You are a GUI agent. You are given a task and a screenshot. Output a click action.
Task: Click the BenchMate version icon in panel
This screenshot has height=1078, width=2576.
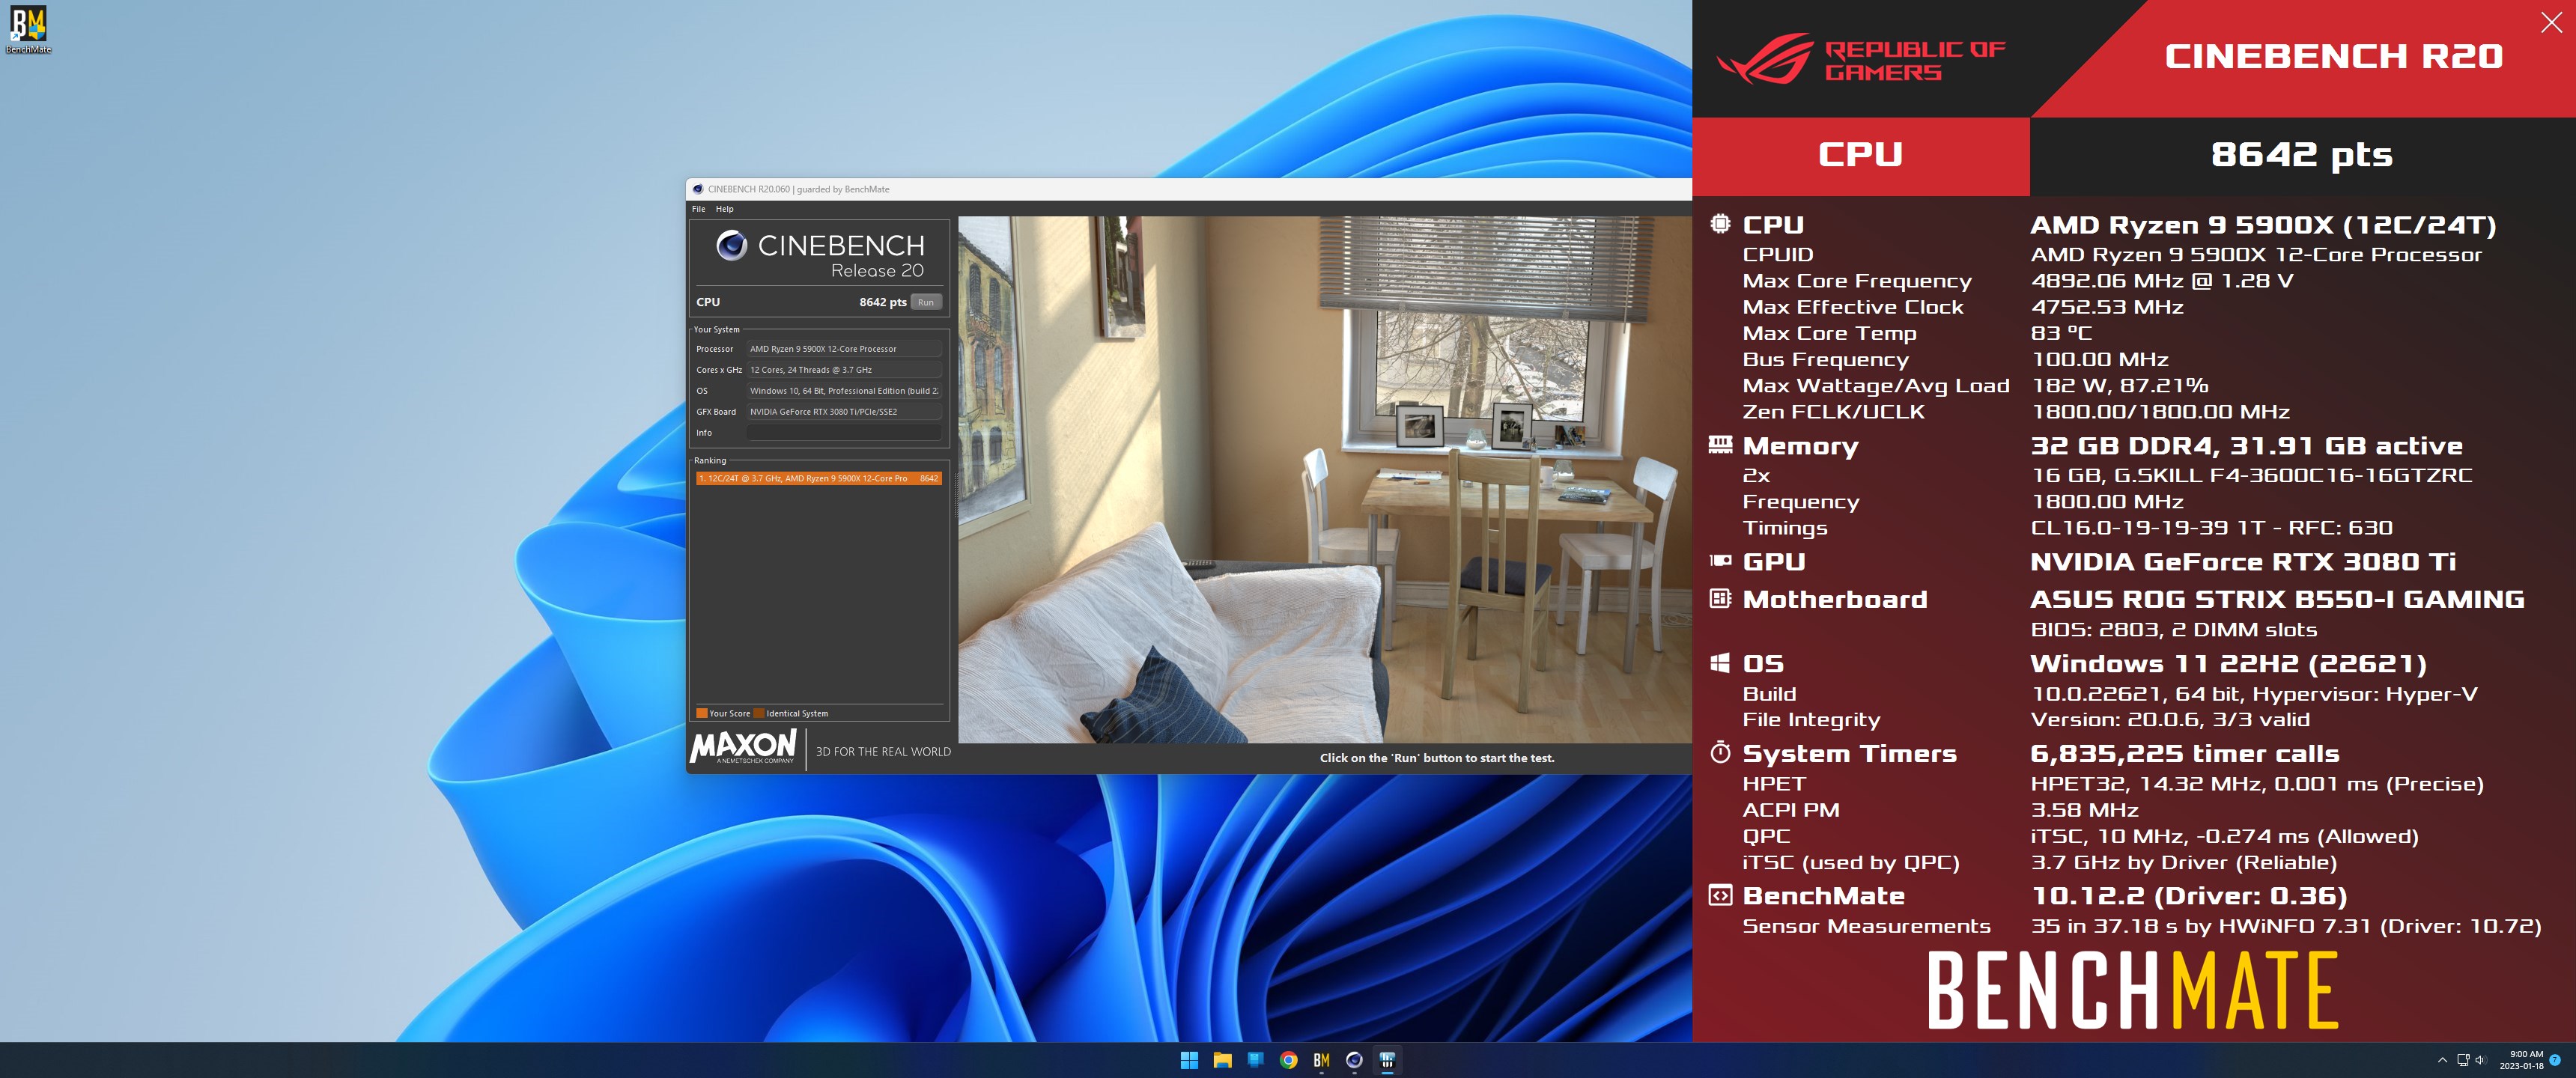click(x=1720, y=895)
